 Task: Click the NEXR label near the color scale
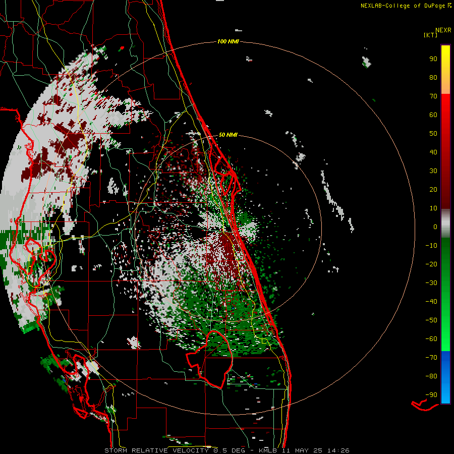coord(443,30)
